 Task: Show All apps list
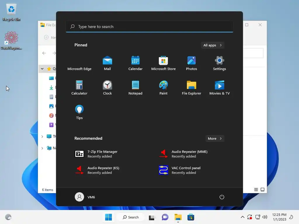click(213, 45)
